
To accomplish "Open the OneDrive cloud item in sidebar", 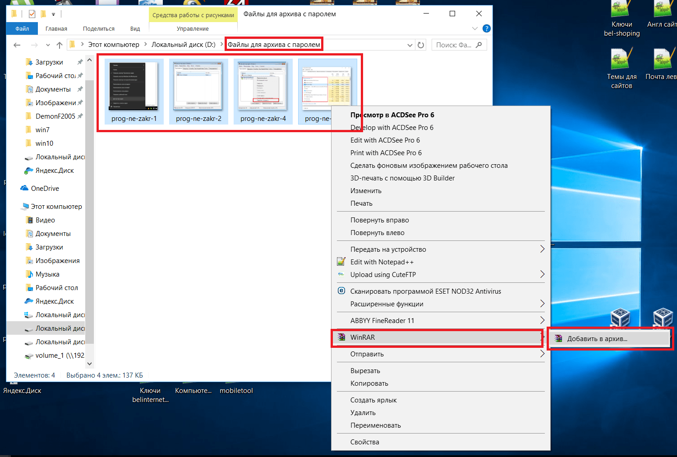I will tap(45, 189).
